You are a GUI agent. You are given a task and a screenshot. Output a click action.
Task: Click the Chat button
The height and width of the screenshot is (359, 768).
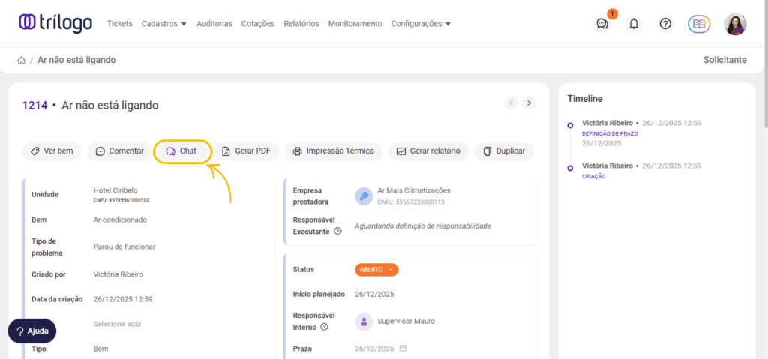click(182, 151)
